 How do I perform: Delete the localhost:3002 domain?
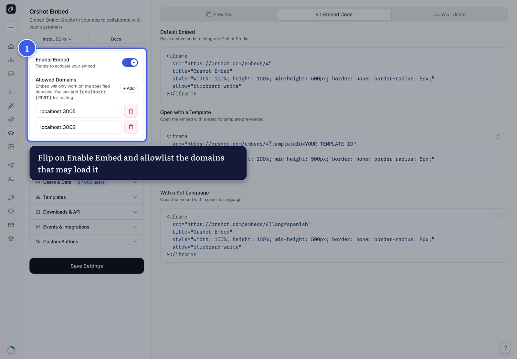click(x=131, y=127)
